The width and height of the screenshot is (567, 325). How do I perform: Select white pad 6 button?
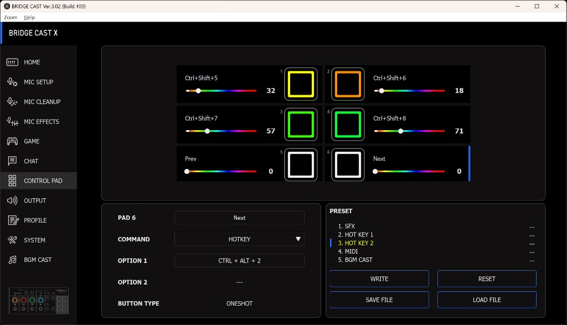tap(348, 164)
